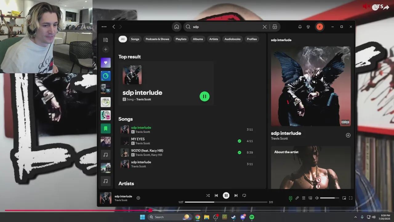Image resolution: width=394 pixels, height=222 pixels.
Task: Show the All search filter
Action: [123, 39]
